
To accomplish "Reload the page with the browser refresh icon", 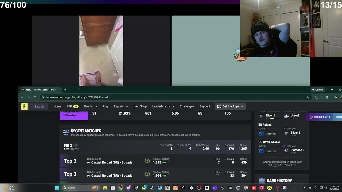I will [35, 97].
